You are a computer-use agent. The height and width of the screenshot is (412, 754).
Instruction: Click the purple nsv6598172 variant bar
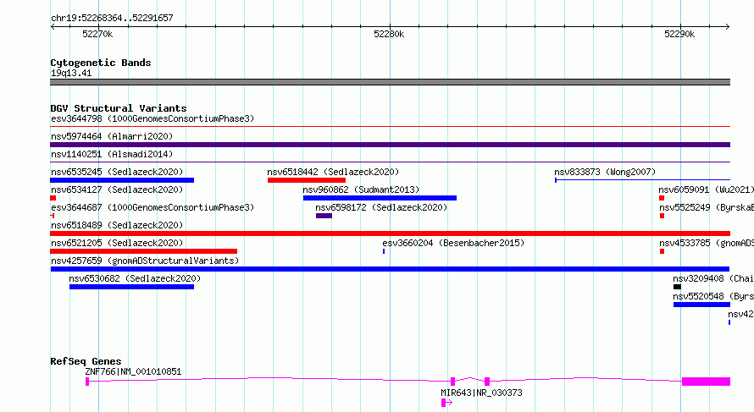click(x=324, y=216)
